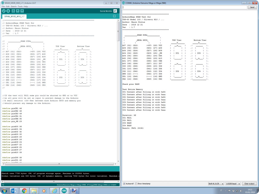The image size is (259, 194).
Task: Click the '#define pinCE1 46' code line
Action: click(x=12, y=108)
